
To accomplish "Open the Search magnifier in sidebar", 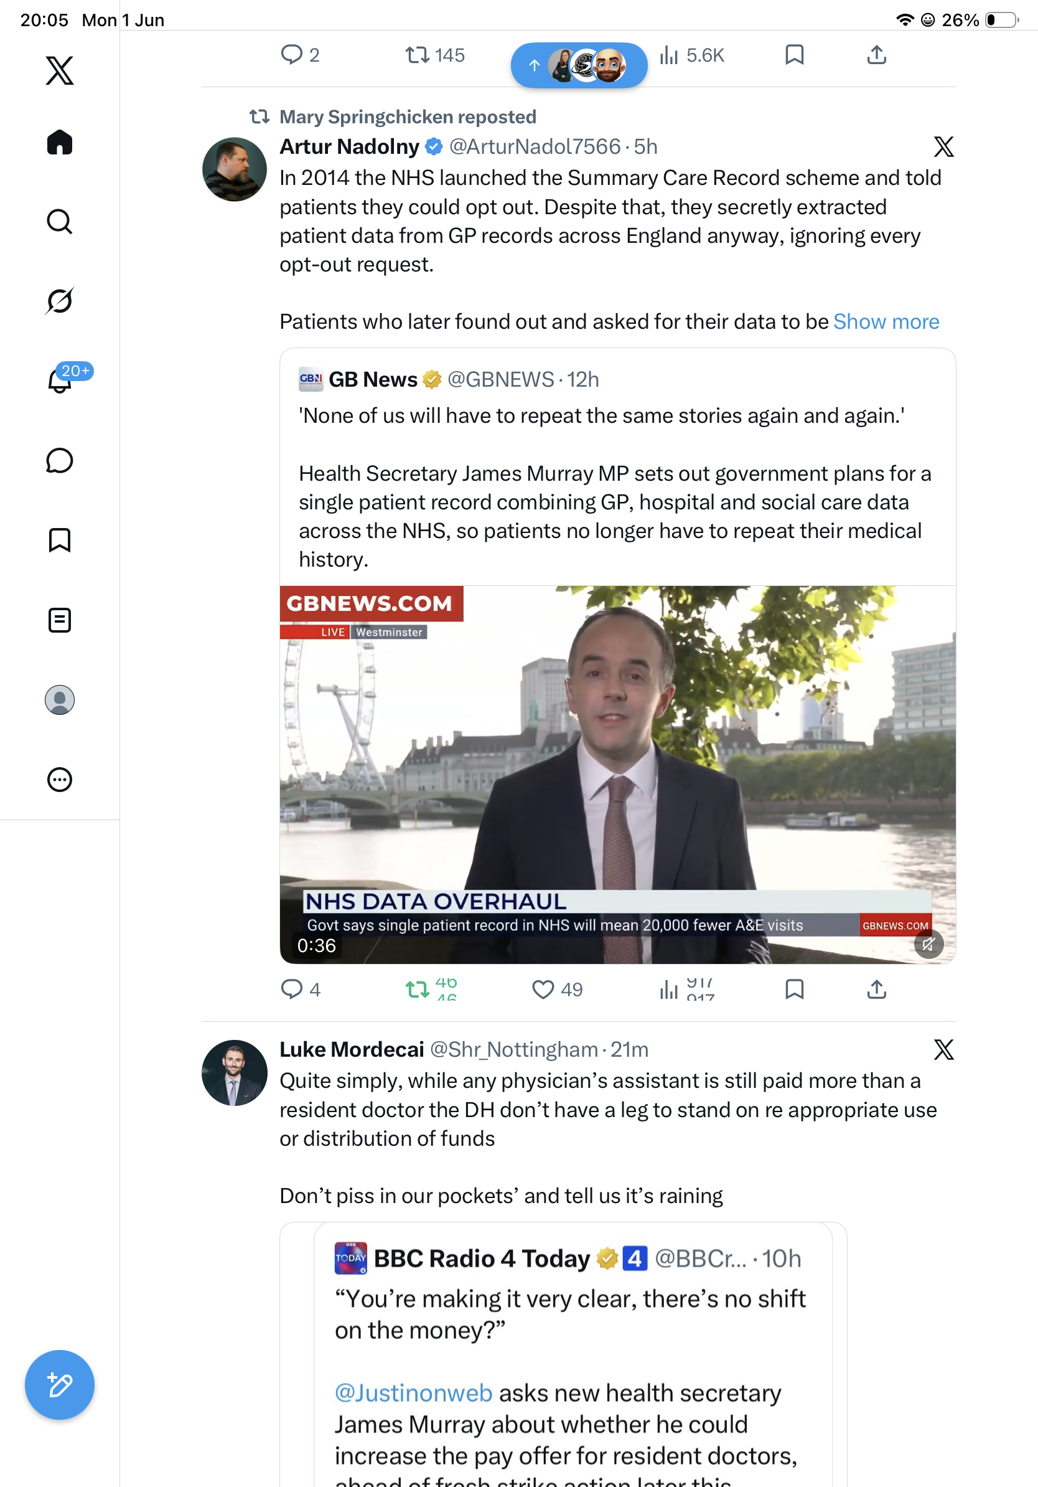I will click(60, 222).
